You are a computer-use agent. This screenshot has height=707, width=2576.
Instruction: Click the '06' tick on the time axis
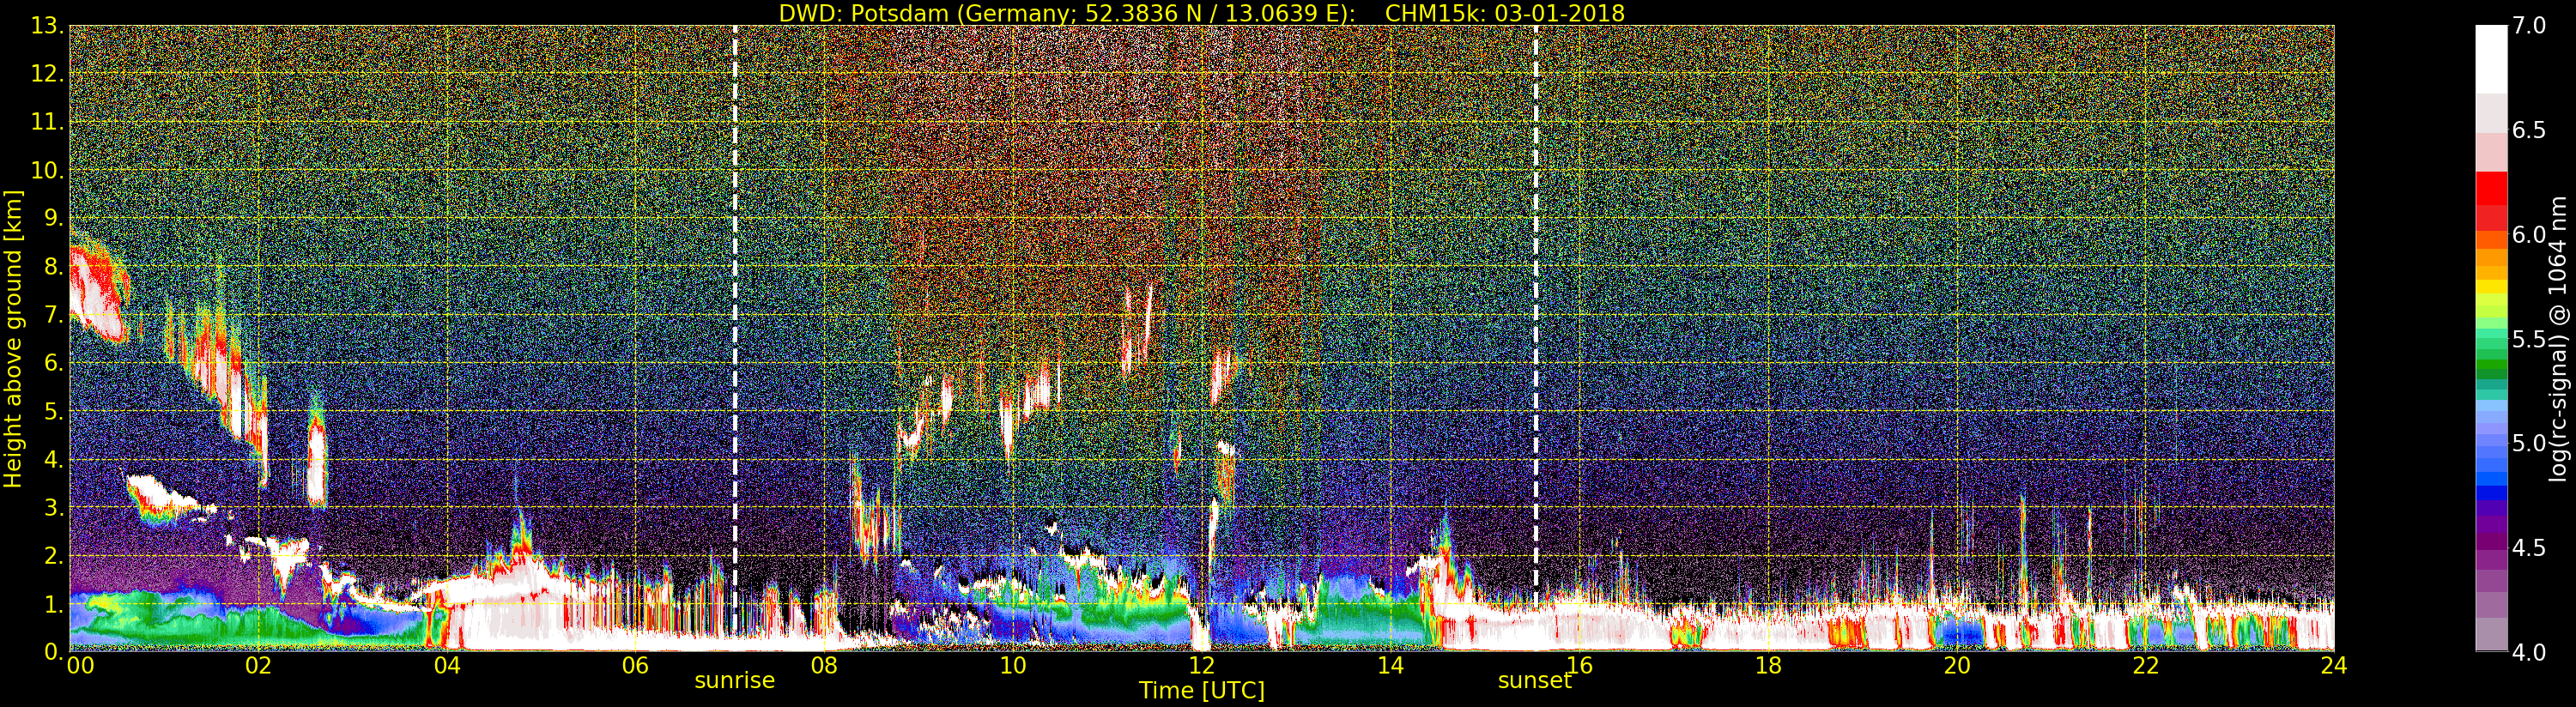[x=635, y=665]
